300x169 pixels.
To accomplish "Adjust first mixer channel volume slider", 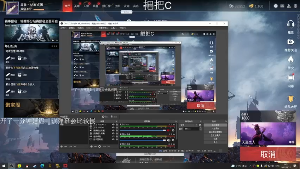I will coord(143,130).
